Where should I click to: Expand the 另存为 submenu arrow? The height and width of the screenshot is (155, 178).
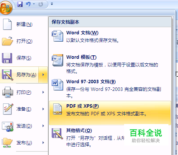(43, 75)
